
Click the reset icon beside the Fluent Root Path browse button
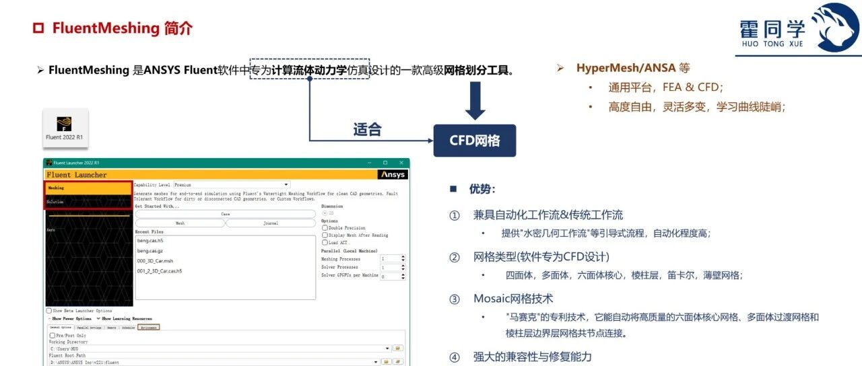coord(398,362)
